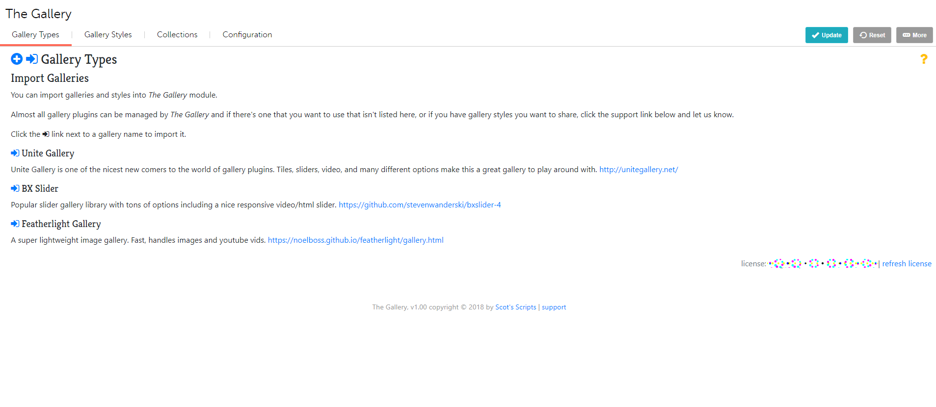Click the support link in footer
This screenshot has height=407, width=936.
pyautogui.click(x=554, y=307)
